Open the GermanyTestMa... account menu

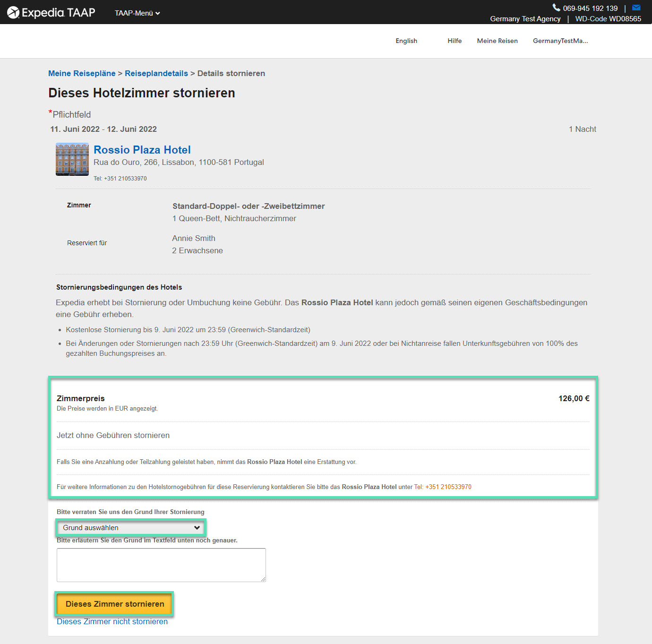(x=560, y=41)
